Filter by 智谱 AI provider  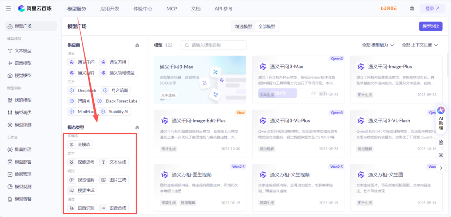click(x=80, y=101)
